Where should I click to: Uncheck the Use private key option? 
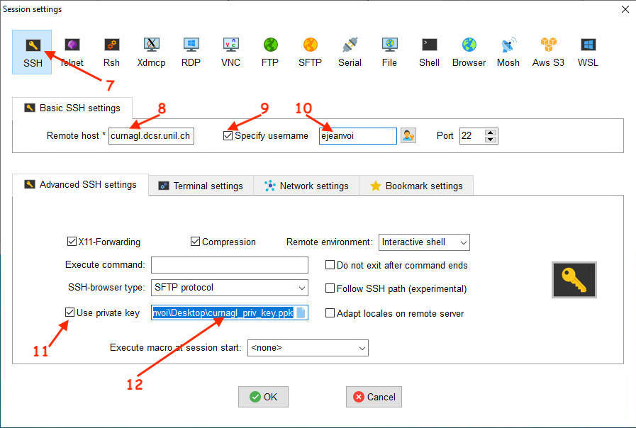click(x=69, y=312)
